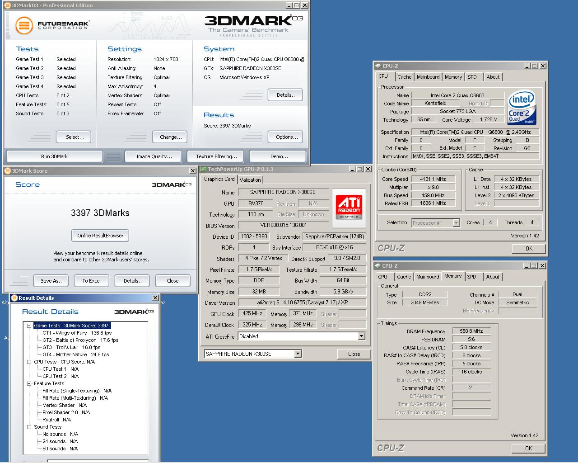This screenshot has width=578, height=463.
Task: Click Driver Version field in GPU-Z
Action: tap(301, 302)
